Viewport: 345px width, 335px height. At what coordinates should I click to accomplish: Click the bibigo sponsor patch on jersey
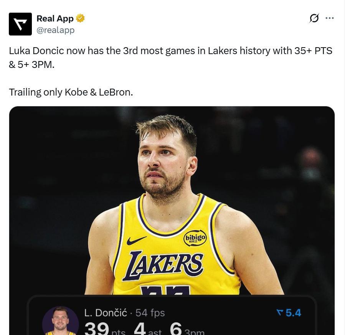coord(195,239)
